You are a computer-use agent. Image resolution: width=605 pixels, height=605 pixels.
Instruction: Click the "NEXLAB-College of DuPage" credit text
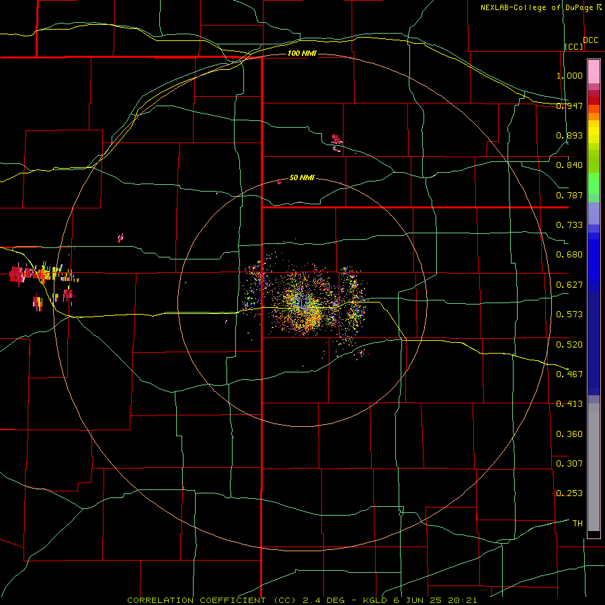(536, 7)
